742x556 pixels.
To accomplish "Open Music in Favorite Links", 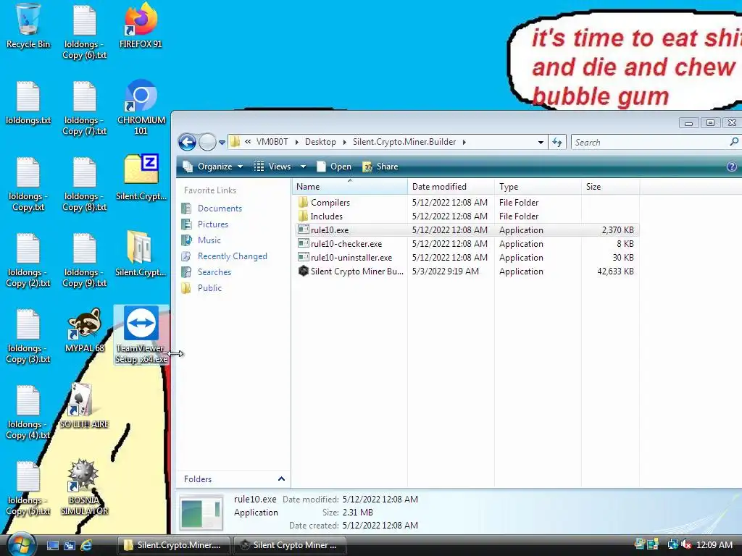I will click(209, 240).
